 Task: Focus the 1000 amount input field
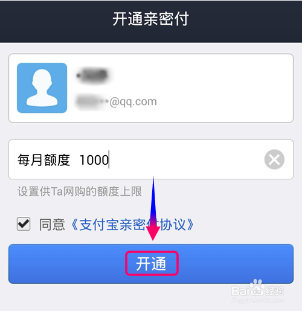151,159
